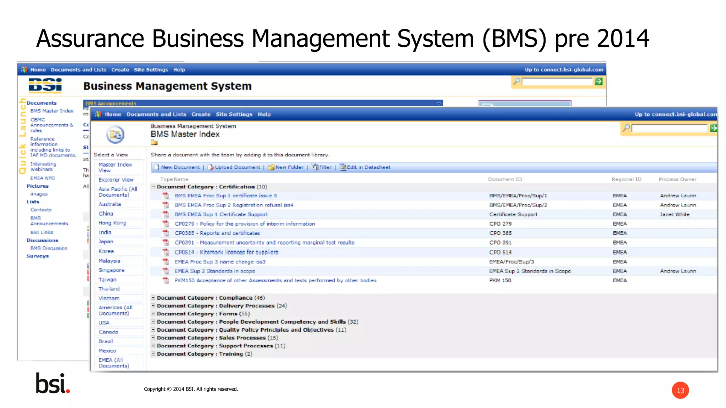This screenshot has height=408, width=726.
Task: Click the PDF icon for PKM150 Acceptance document
Action: pyautogui.click(x=166, y=280)
